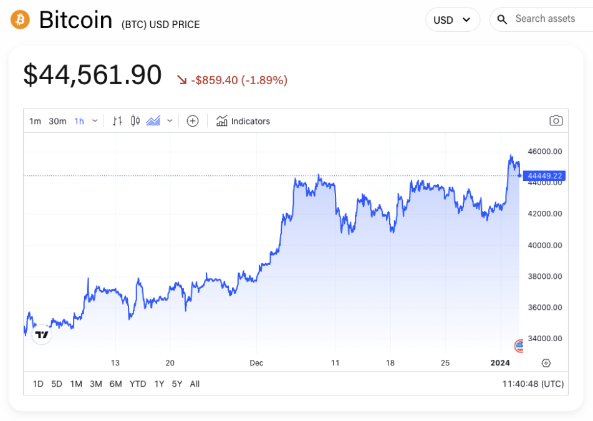Expand the time interval dropdown arrow
This screenshot has height=421, width=593.
pyautogui.click(x=95, y=121)
